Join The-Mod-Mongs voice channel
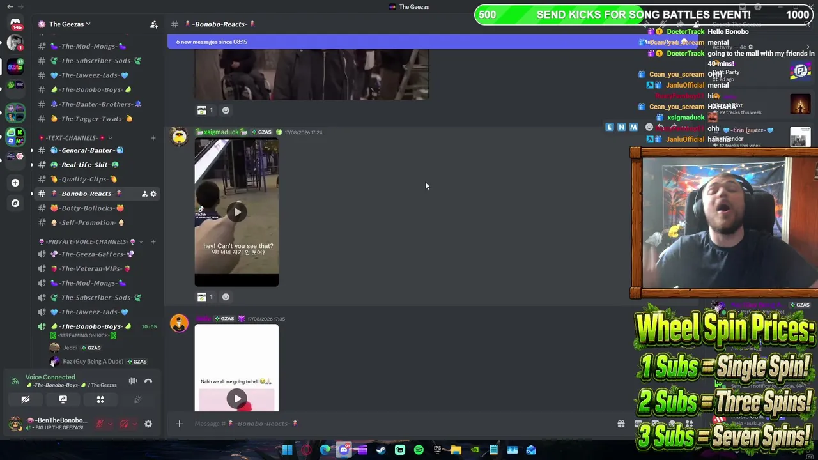Screen dimensions: 818x460 point(96,283)
